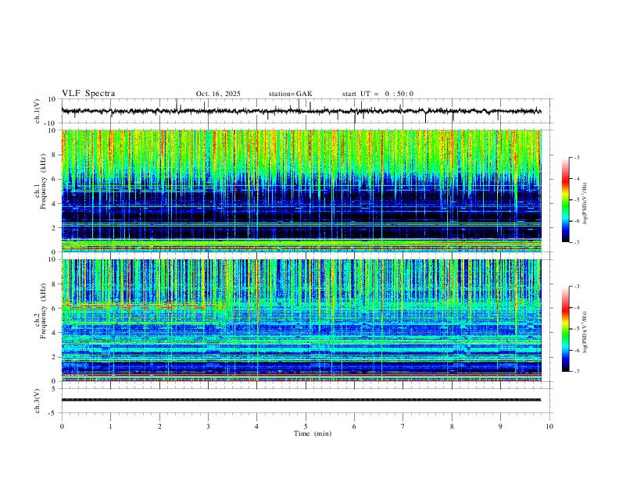
Task: Click the "-4" tick on ch.2 colorbar
Action: [x=577, y=308]
